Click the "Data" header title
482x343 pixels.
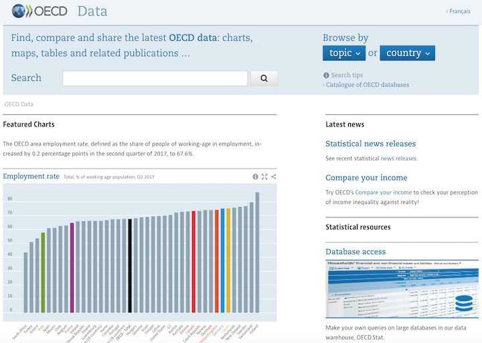pos(92,11)
